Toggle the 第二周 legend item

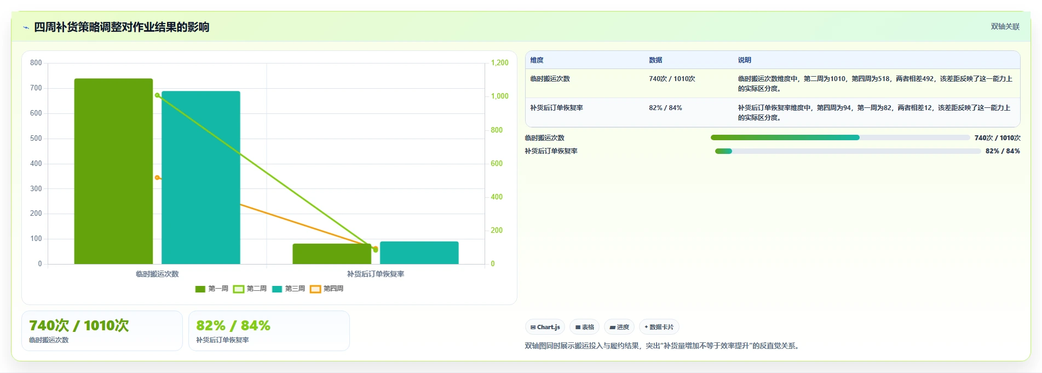pos(250,289)
